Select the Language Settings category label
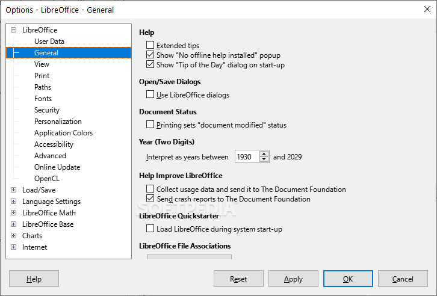This screenshot has width=437, height=296. (51, 202)
